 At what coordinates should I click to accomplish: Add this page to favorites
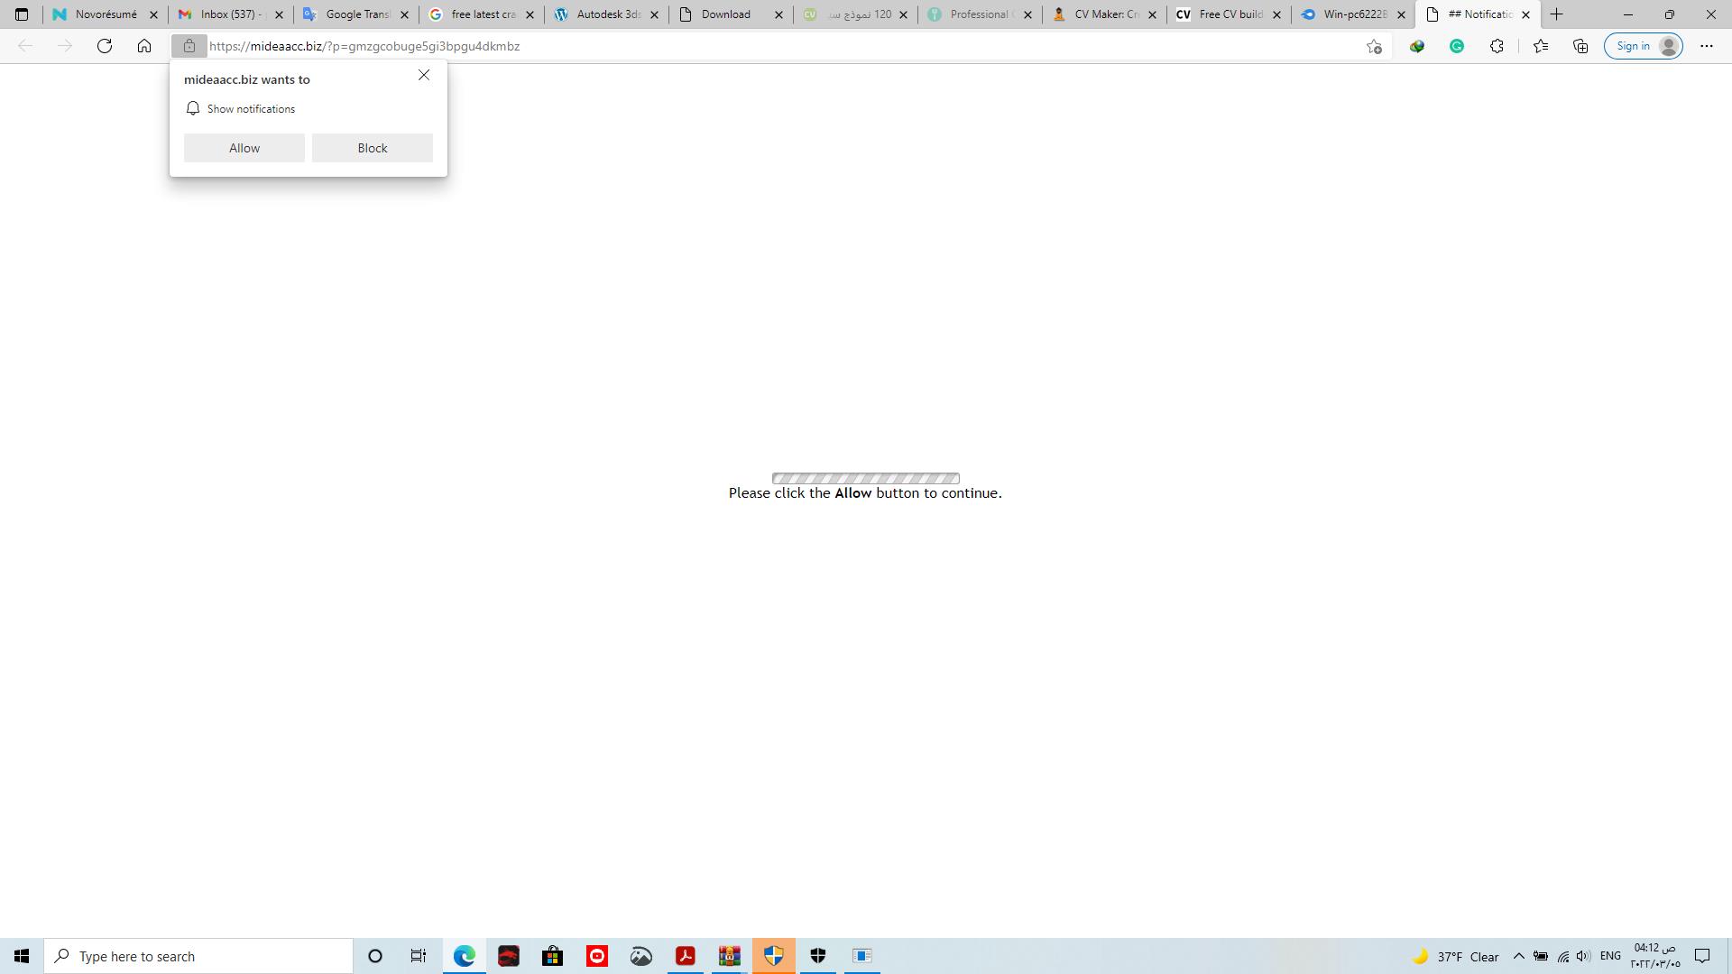pos(1374,46)
